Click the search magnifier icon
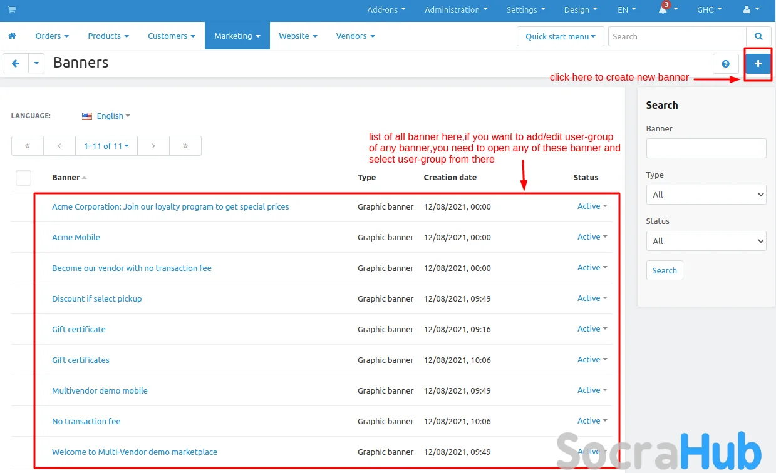Viewport: 776px width, 473px height. [758, 36]
